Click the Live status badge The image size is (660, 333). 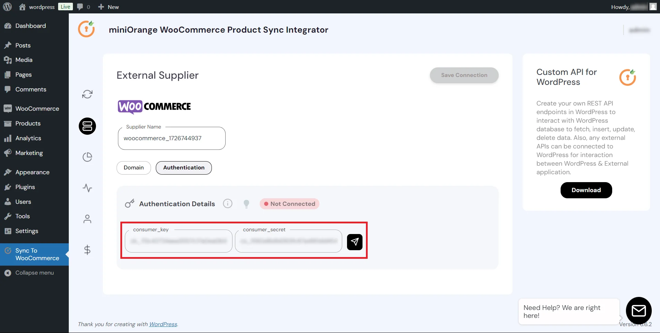(x=65, y=7)
